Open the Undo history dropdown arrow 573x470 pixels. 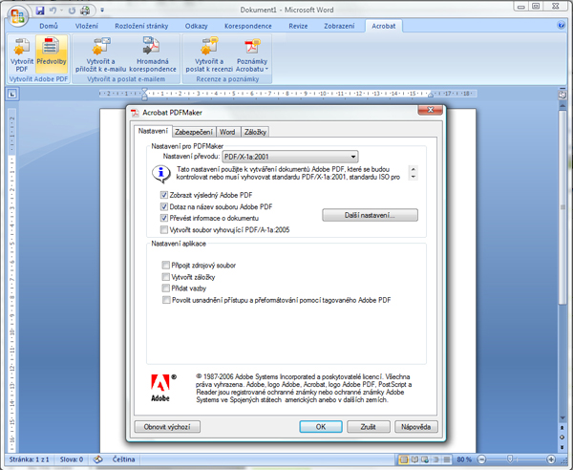(61, 11)
